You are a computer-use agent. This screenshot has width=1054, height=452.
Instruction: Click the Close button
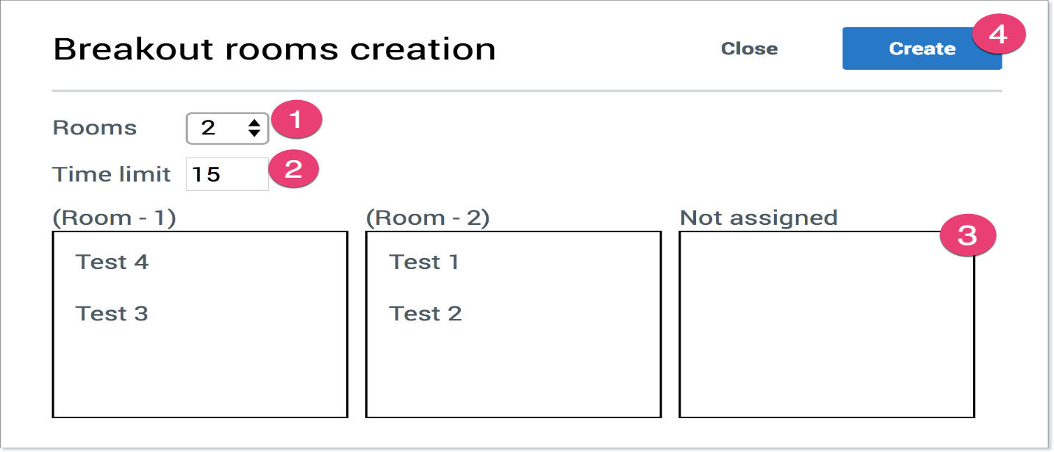[748, 49]
